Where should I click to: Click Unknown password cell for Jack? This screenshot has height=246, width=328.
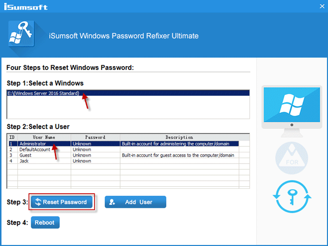(95, 161)
